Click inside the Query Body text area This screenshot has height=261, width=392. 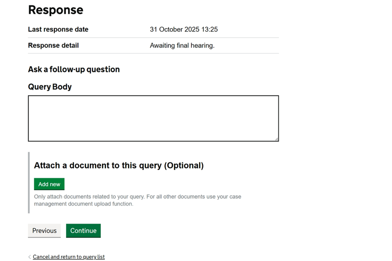153,118
